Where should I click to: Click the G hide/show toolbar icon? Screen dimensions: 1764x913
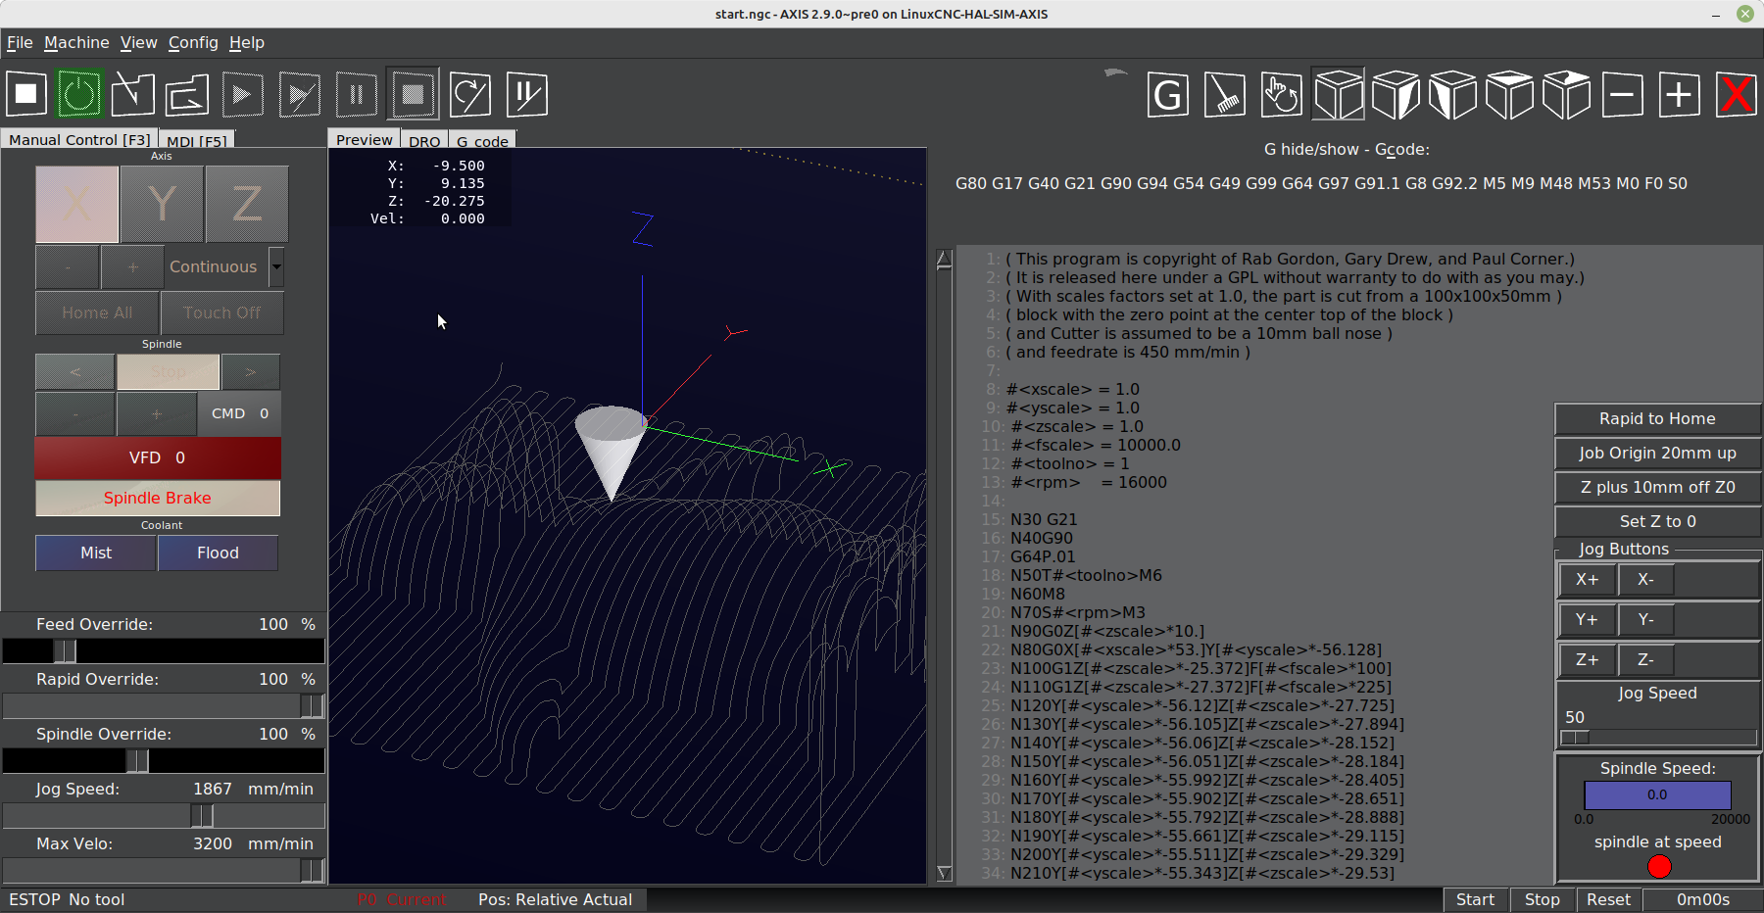(1168, 95)
